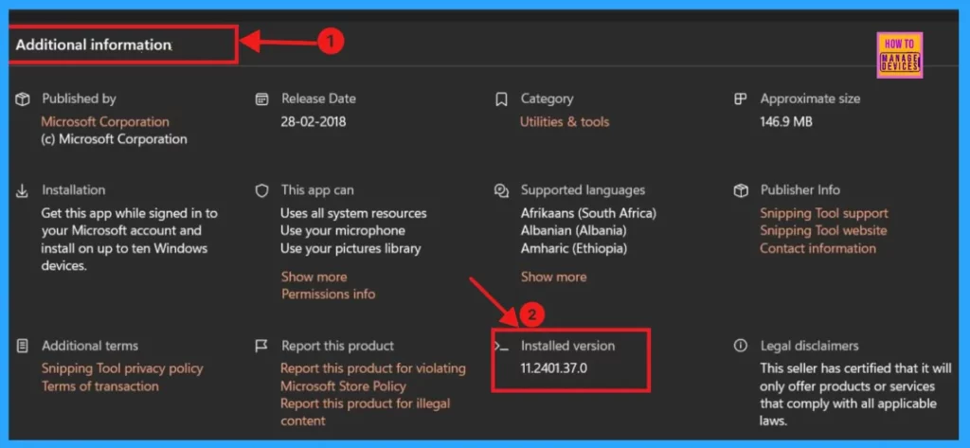
Task: Show more app permissions
Action: point(314,277)
